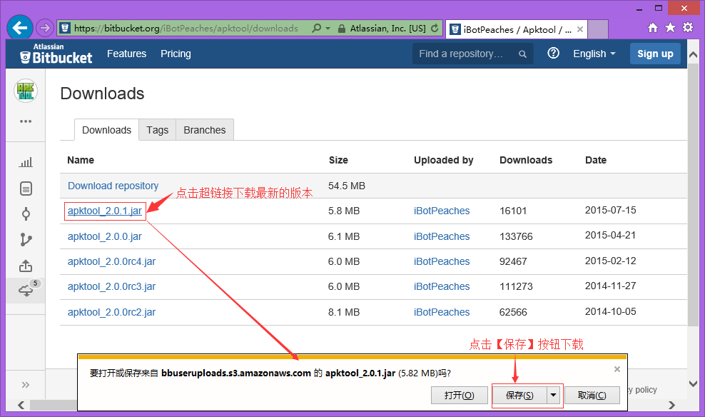Click the browser forward arrow button
The image size is (705, 417).
click(x=44, y=29)
